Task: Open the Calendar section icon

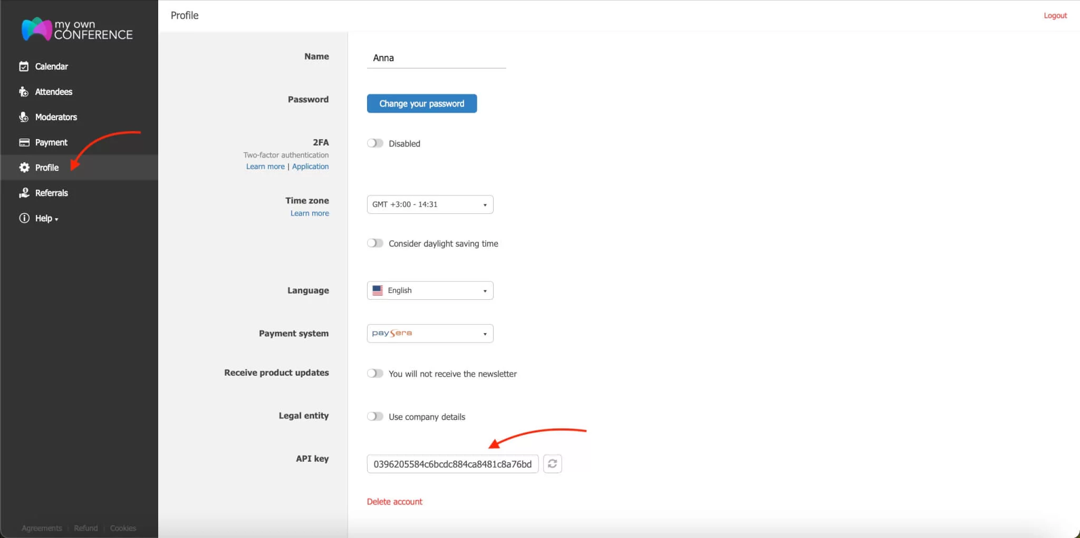Action: 24,66
